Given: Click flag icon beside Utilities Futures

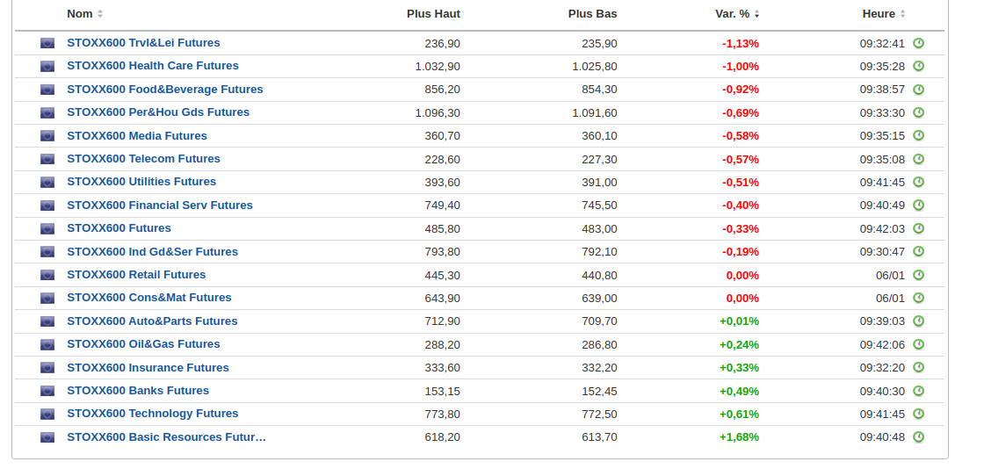Looking at the screenshot, I should coord(47,182).
